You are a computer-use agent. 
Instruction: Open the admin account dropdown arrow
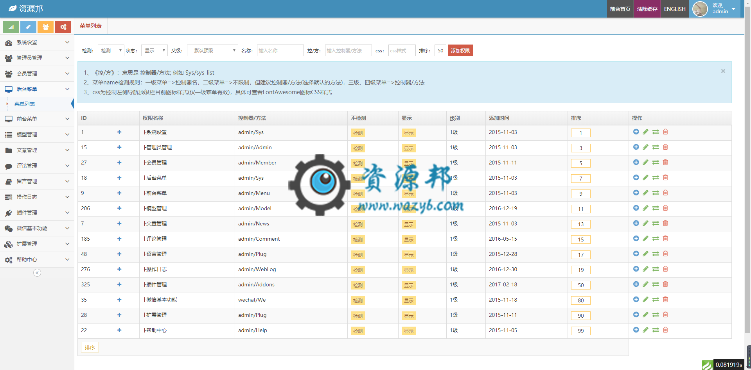click(733, 9)
